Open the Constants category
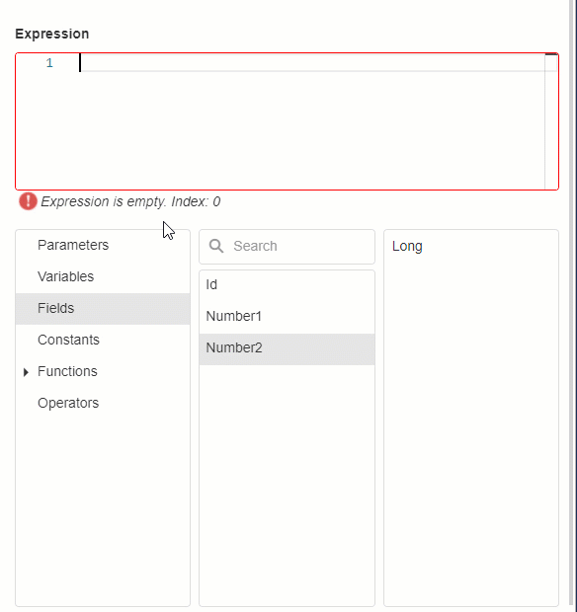The image size is (577, 612). tap(103, 340)
